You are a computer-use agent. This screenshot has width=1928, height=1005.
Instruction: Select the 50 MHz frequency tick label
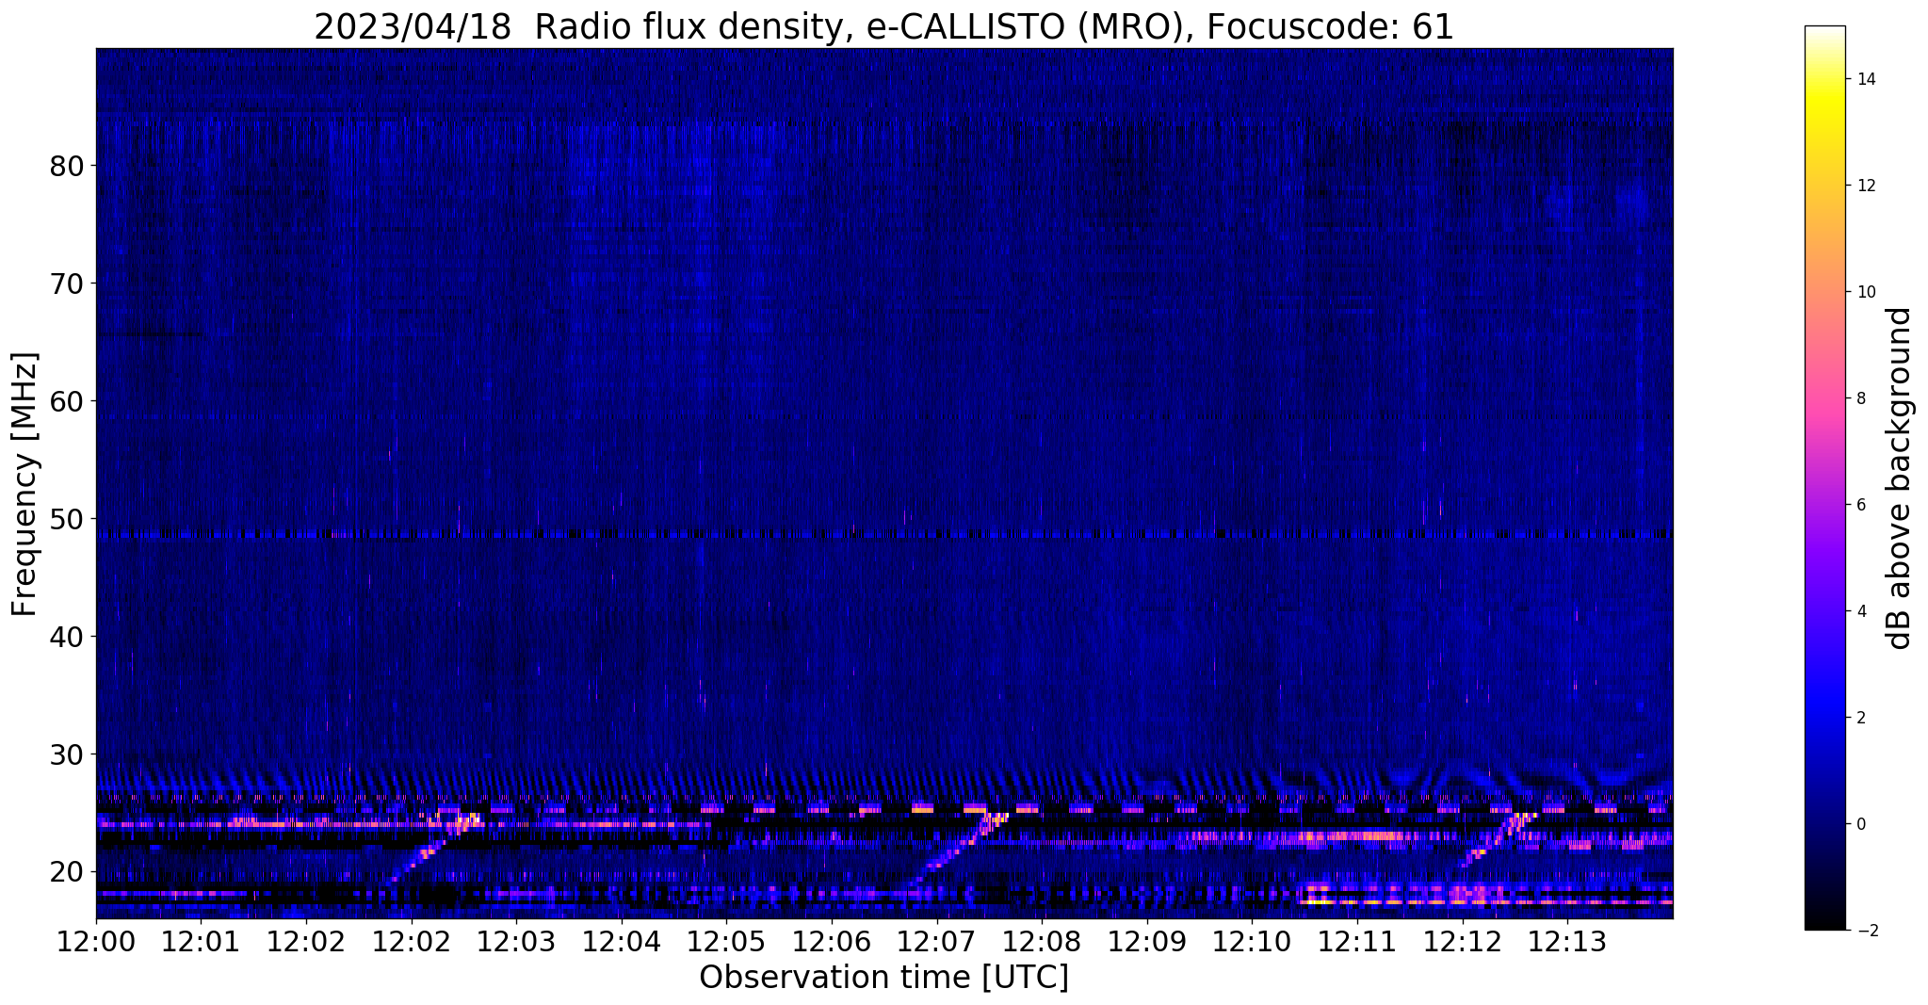(x=68, y=519)
